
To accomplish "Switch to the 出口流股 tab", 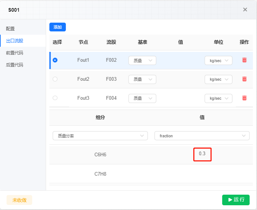I will [23, 41].
